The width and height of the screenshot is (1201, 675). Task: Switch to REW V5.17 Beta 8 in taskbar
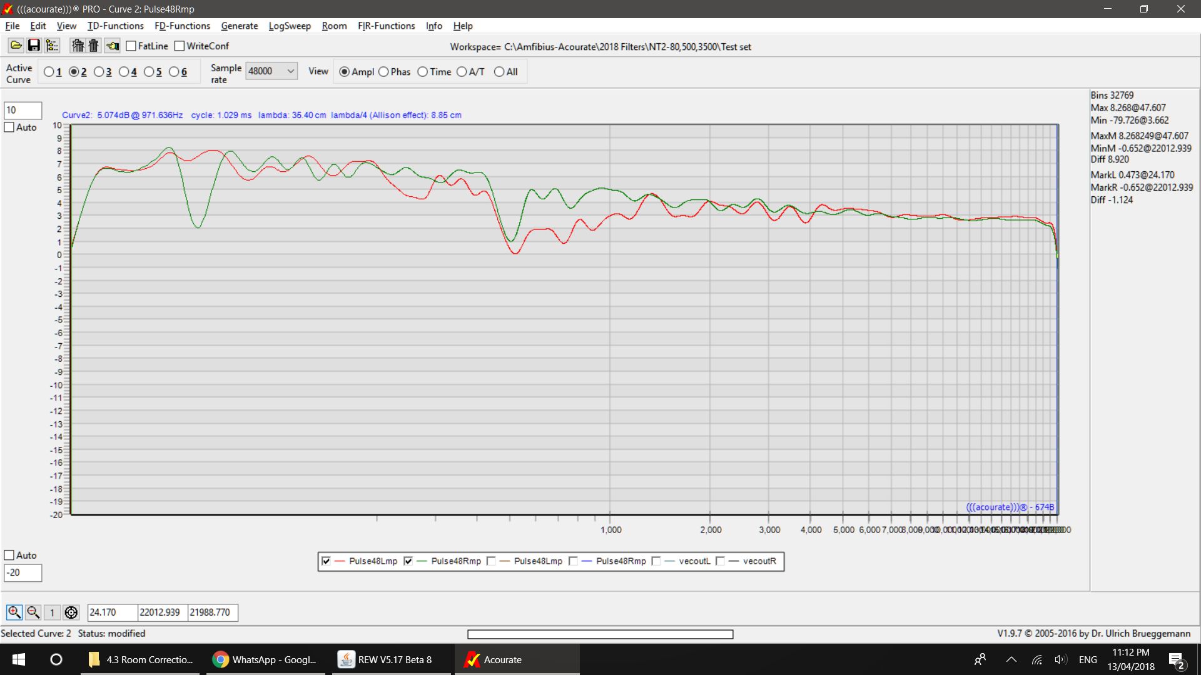[x=391, y=659]
